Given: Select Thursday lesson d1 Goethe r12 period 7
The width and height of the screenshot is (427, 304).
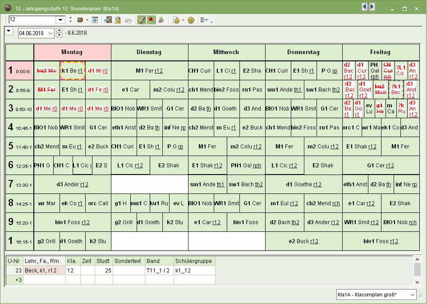Looking at the screenshot, I should point(303,184).
